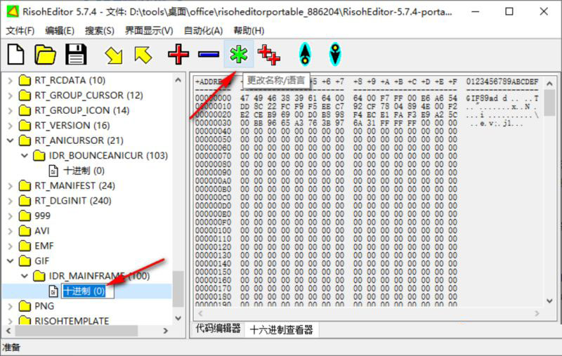The width and height of the screenshot is (562, 356).
Task: Open the 搜索(S) menu
Action: click(x=99, y=30)
